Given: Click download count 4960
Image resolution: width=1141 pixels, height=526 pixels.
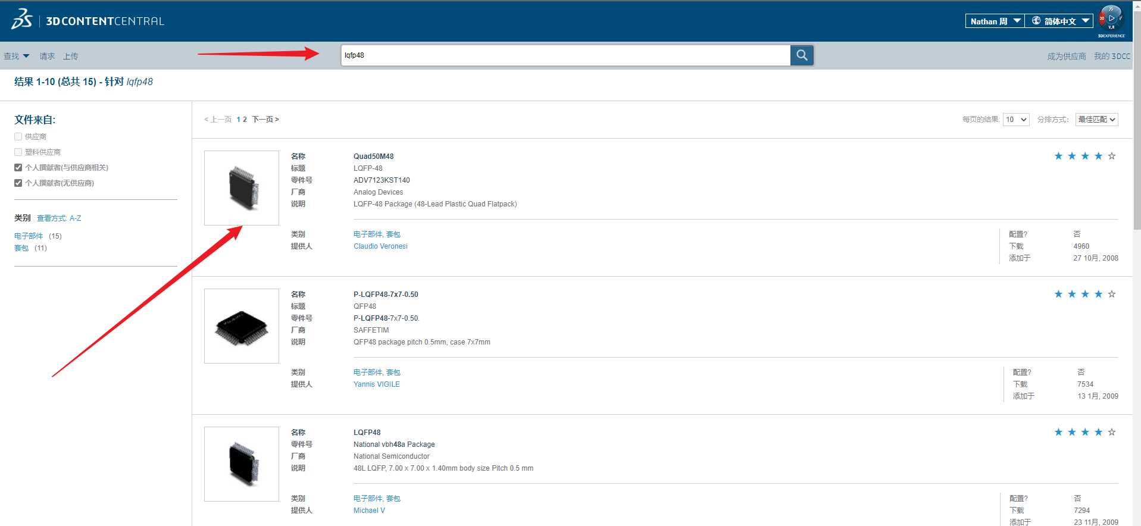Looking at the screenshot, I should pos(1081,246).
